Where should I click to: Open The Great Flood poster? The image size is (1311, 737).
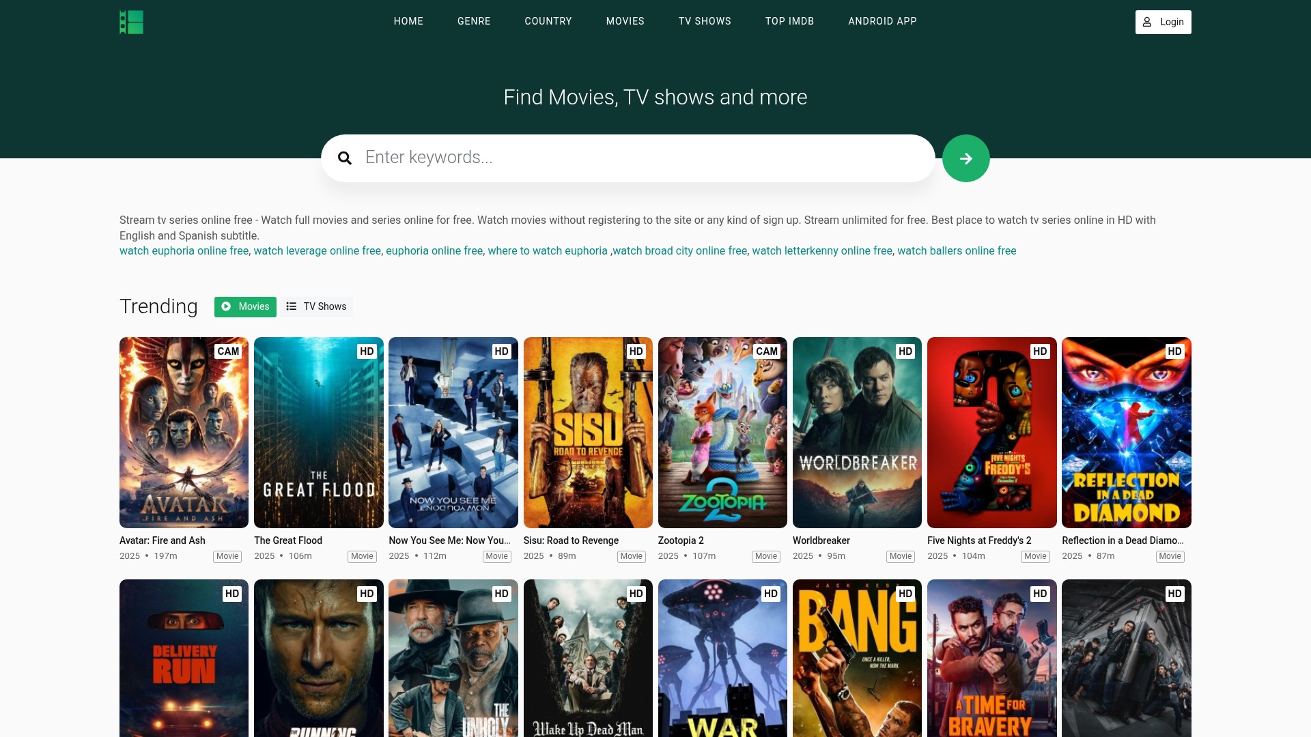[x=319, y=433]
